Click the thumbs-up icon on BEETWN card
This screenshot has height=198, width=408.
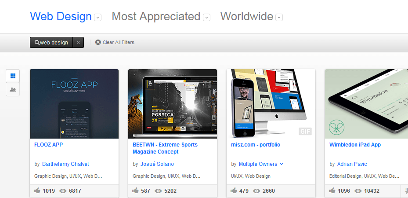tap(136, 191)
